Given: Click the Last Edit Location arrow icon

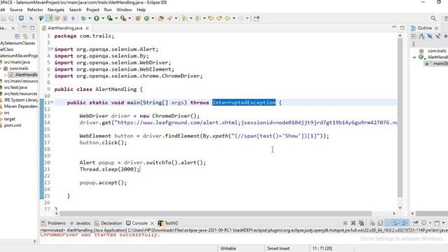Looking at the screenshot, I should tap(211, 18).
